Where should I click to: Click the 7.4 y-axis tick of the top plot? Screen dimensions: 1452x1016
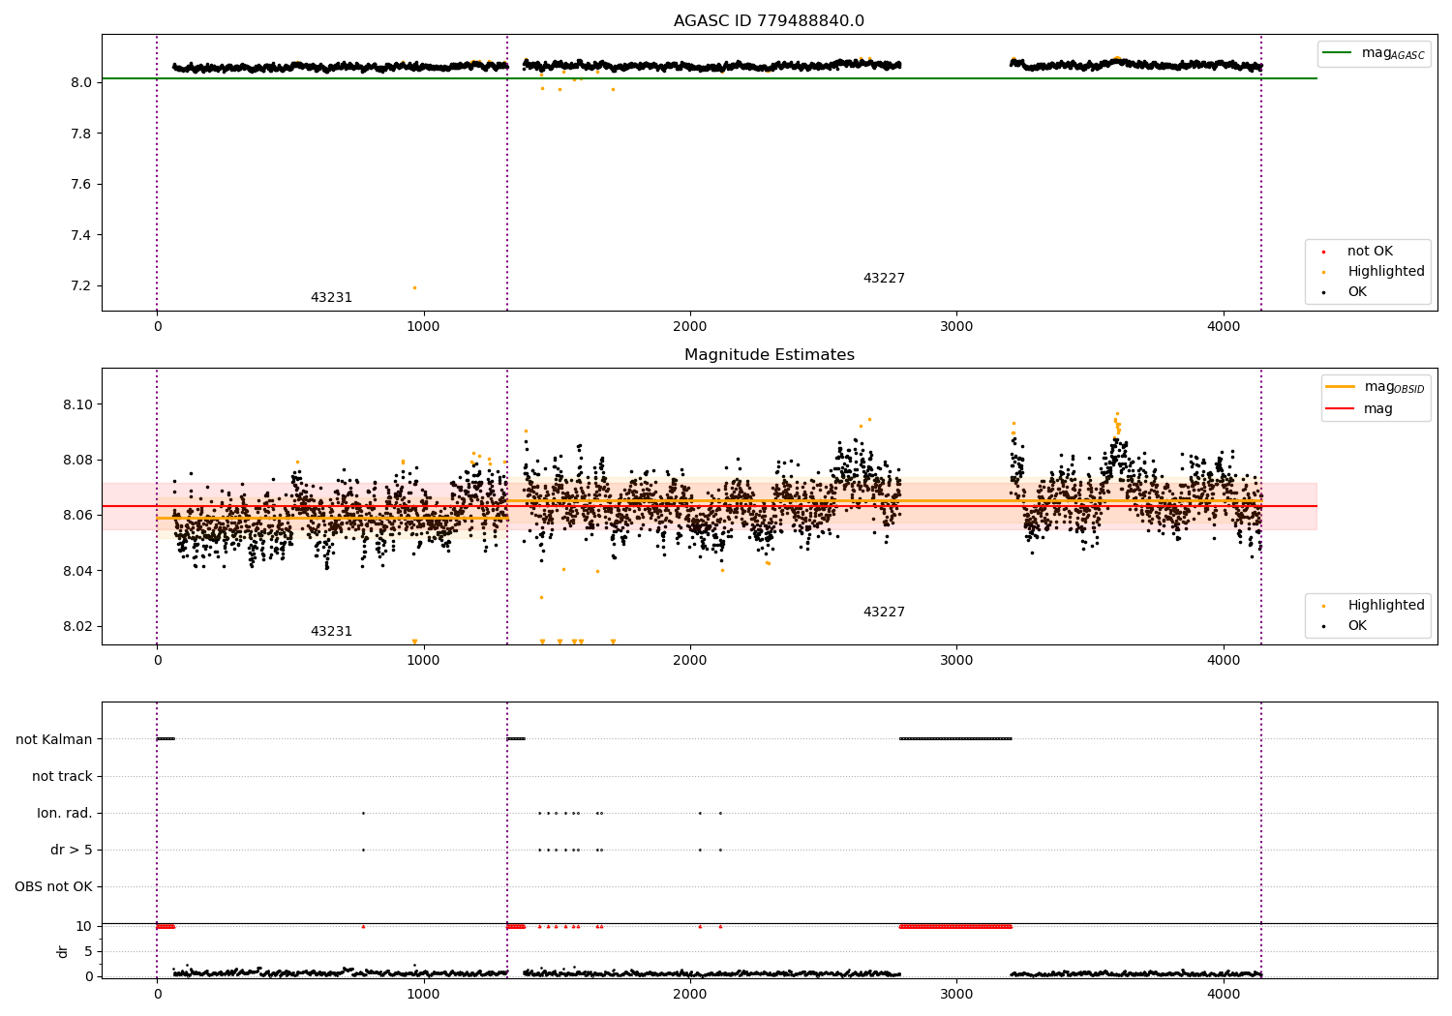pos(81,236)
